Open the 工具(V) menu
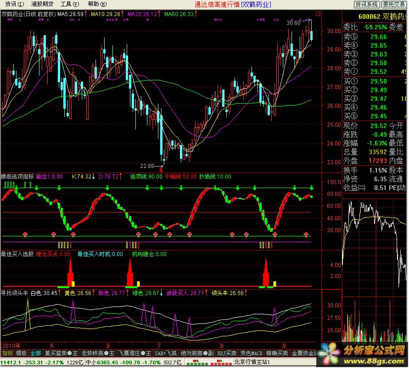This screenshot has width=409, height=368. (x=70, y=4)
